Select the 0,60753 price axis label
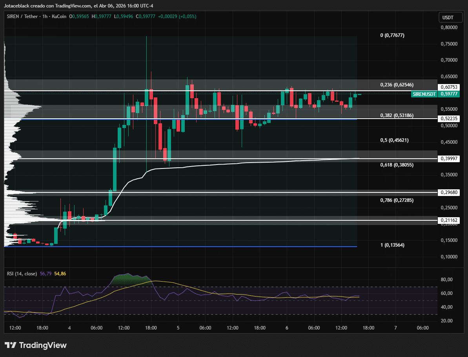 click(x=448, y=87)
